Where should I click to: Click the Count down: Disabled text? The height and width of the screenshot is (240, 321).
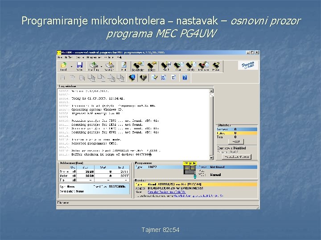coord(231,148)
